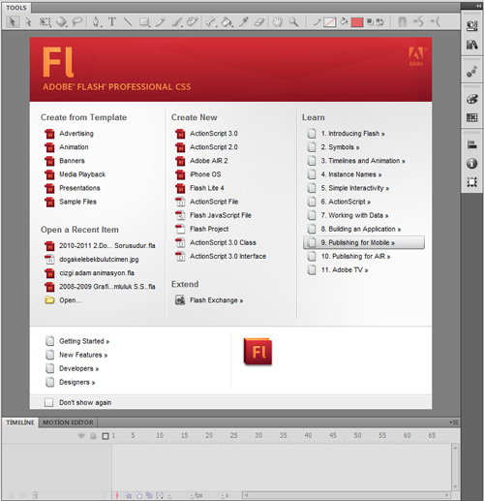Image resolution: width=484 pixels, height=501 pixels.
Task: Switch to the Timeline tab
Action: coord(20,423)
